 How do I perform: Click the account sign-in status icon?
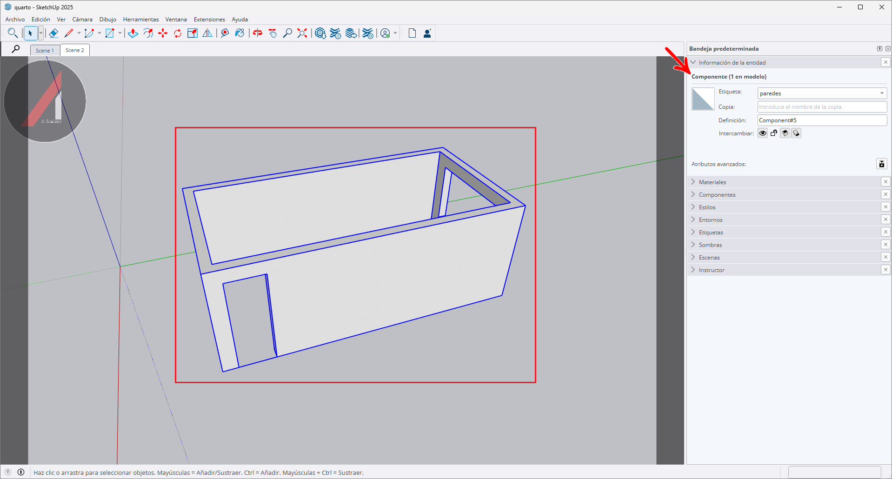point(385,33)
